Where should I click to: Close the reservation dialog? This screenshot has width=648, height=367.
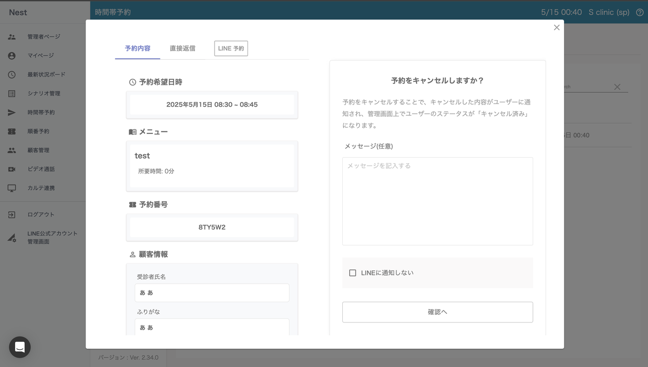point(557,28)
